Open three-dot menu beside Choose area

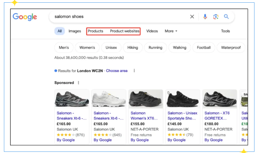pyautogui.click(x=134, y=71)
